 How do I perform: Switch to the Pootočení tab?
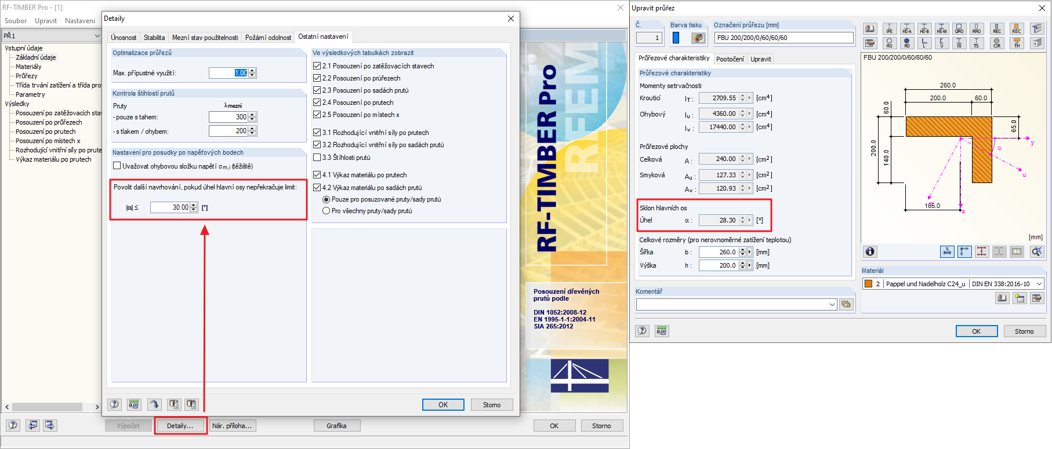click(x=730, y=59)
